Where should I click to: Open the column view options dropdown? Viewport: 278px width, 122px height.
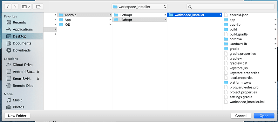[x=26, y=7]
